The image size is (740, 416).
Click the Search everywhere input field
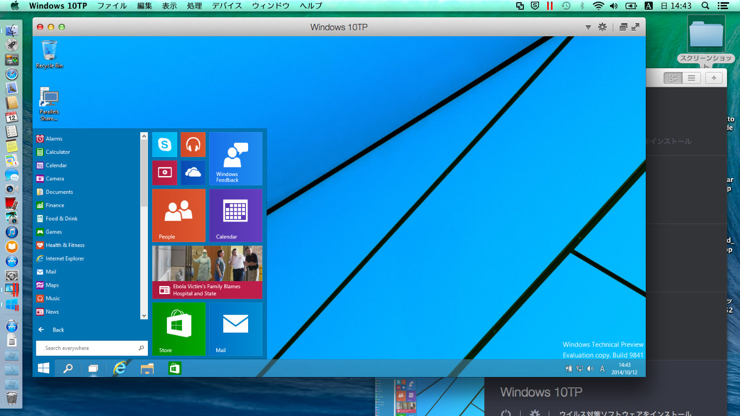point(92,348)
